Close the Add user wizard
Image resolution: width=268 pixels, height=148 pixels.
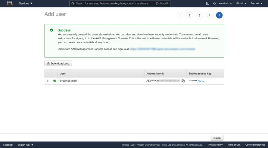(x=217, y=138)
